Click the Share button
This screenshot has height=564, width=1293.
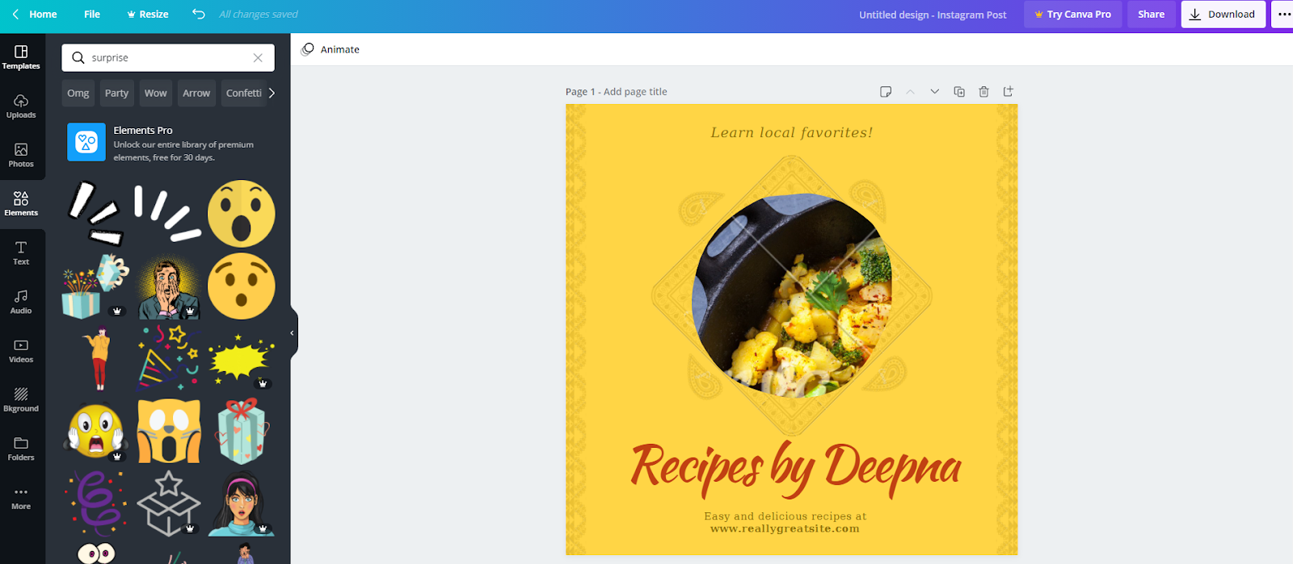[1151, 15]
